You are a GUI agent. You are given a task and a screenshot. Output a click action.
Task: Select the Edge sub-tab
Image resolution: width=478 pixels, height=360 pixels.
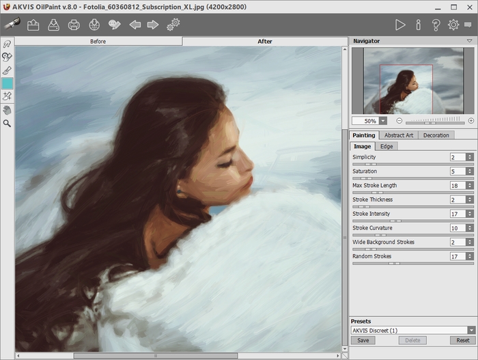[386, 146]
